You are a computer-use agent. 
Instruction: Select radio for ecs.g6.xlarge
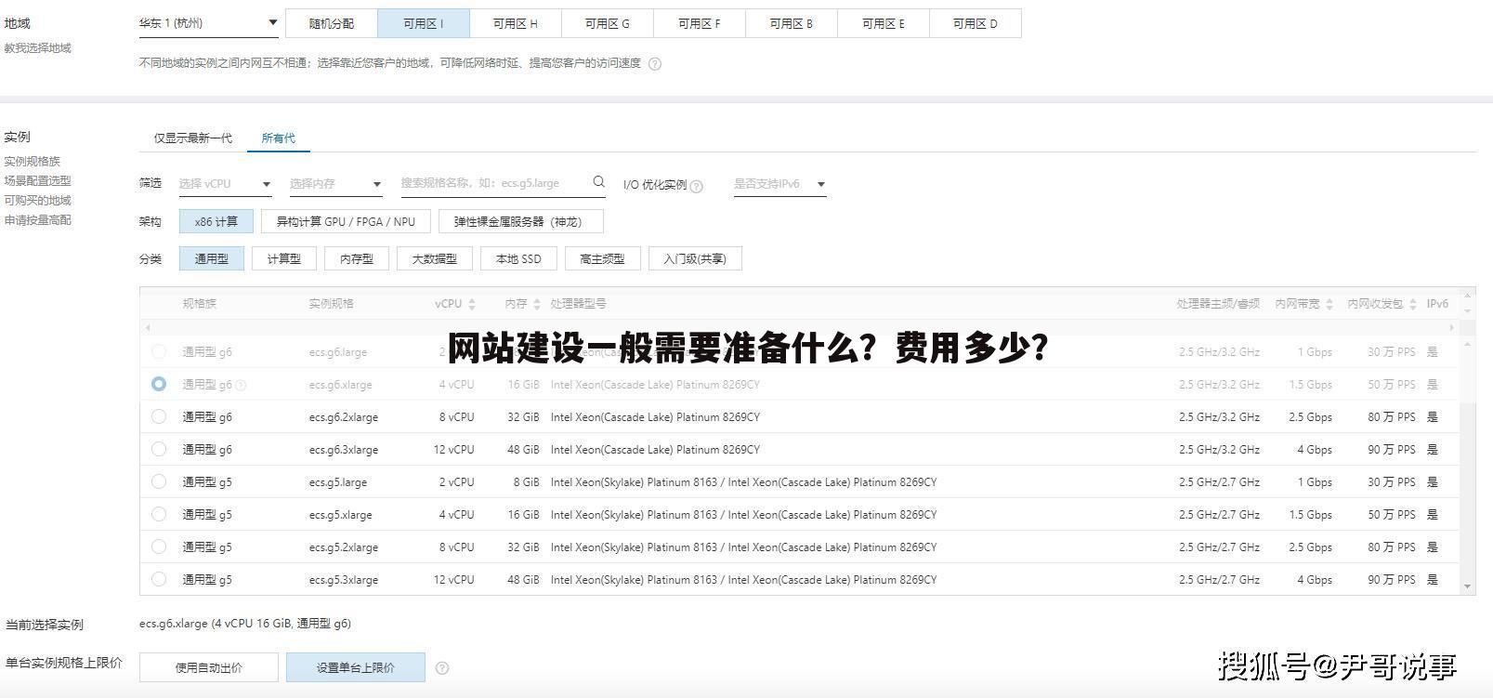(x=159, y=384)
